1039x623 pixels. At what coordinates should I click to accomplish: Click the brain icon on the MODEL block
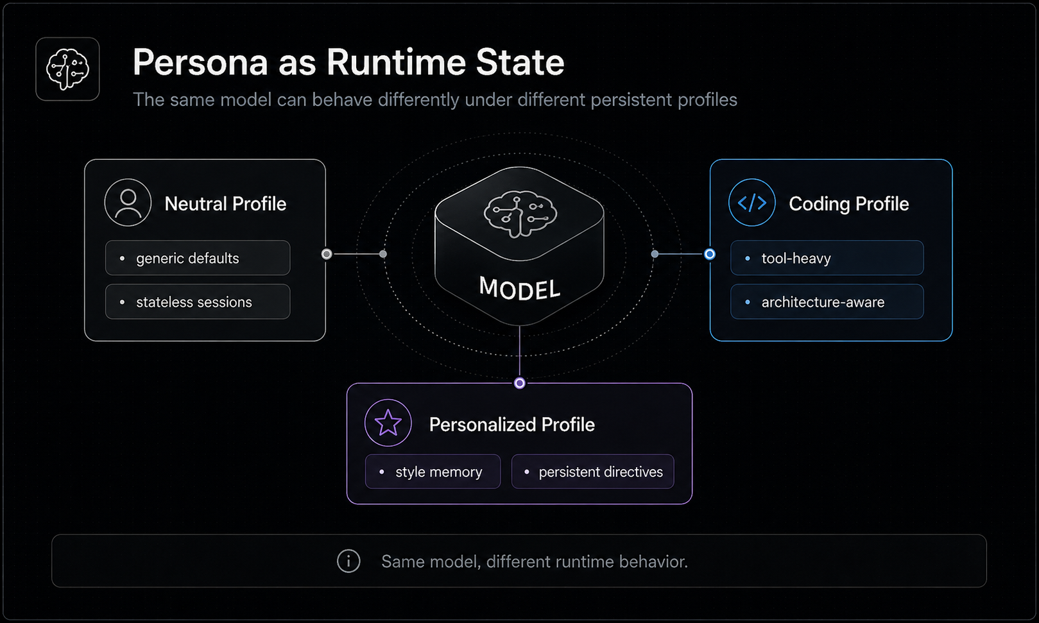(x=520, y=214)
